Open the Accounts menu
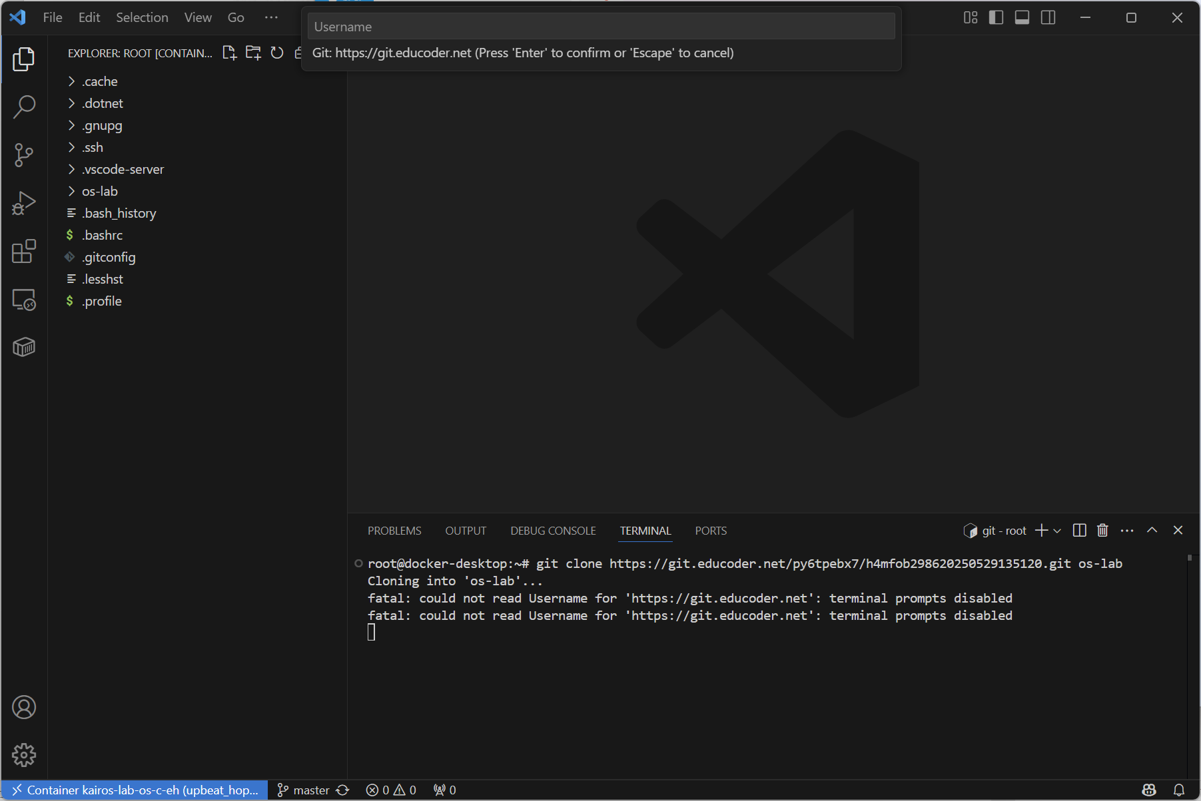Image resolution: width=1201 pixels, height=801 pixels. pos(24,707)
